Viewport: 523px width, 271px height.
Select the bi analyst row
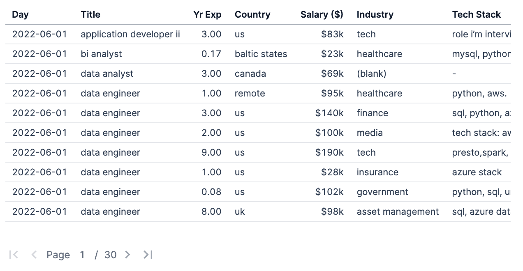pos(102,54)
